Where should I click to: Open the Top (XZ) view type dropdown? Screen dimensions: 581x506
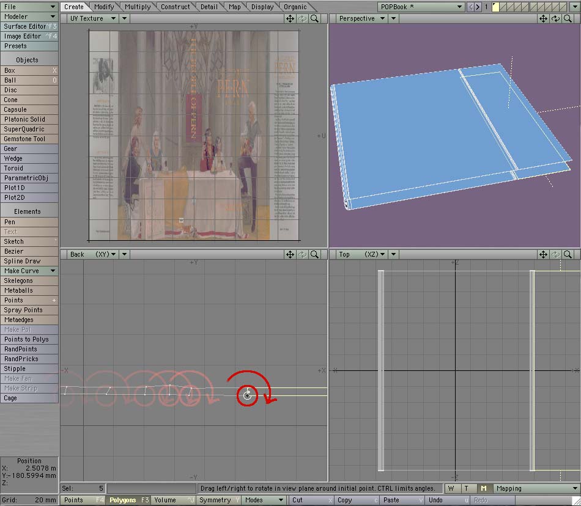(361, 254)
